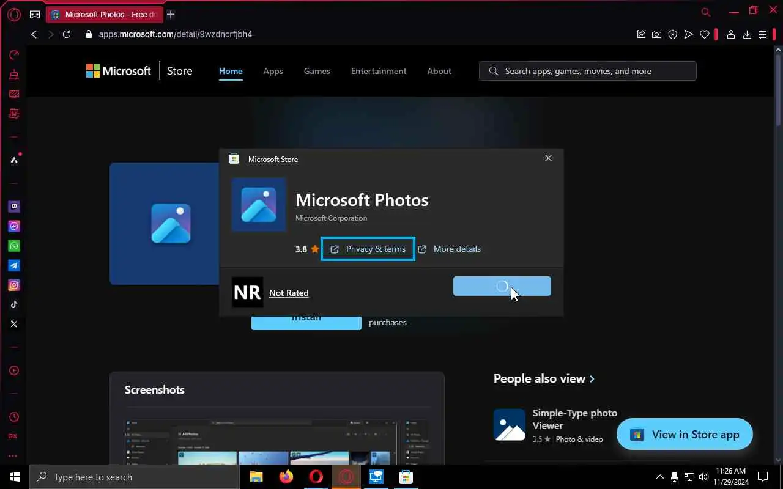The width and height of the screenshot is (783, 489).
Task: Open Privacy & terms link
Action: pyautogui.click(x=368, y=249)
